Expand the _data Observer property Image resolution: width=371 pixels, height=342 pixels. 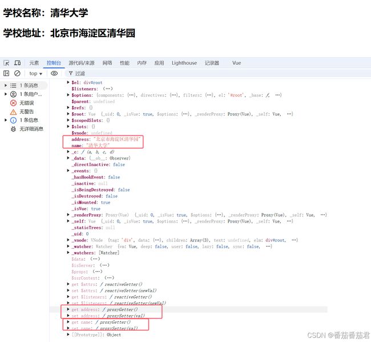click(x=68, y=158)
